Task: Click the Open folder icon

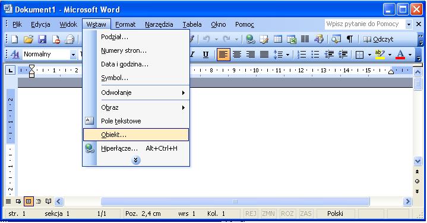Action: pyautogui.click(x=29, y=39)
